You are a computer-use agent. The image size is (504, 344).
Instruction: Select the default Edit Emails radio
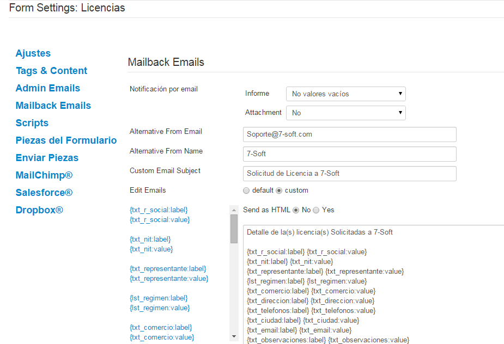(246, 191)
